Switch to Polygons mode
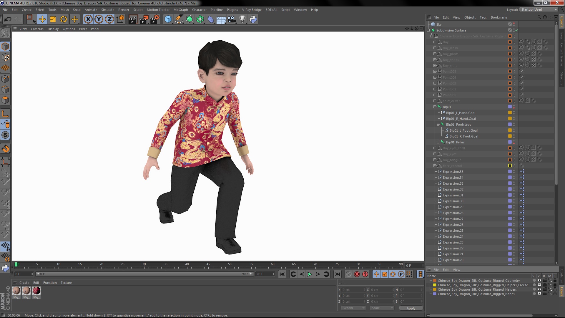 5,100
